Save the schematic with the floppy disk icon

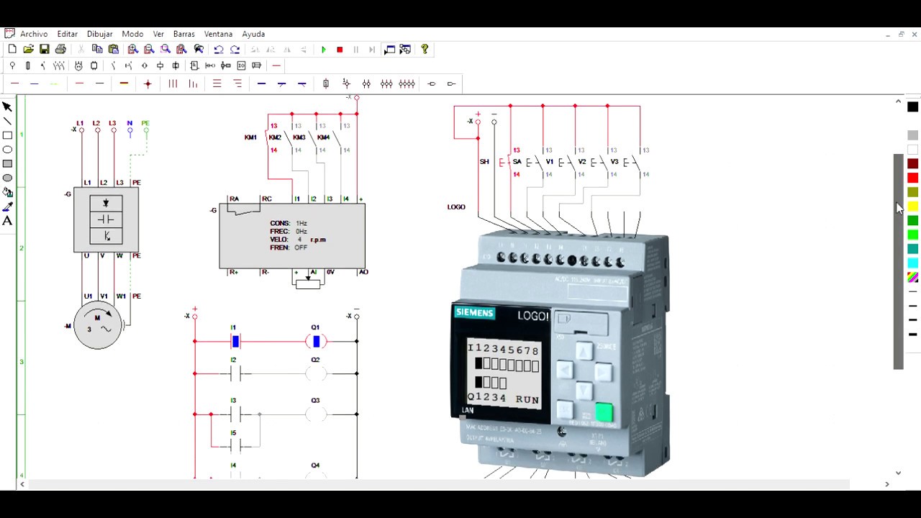pyautogui.click(x=45, y=50)
